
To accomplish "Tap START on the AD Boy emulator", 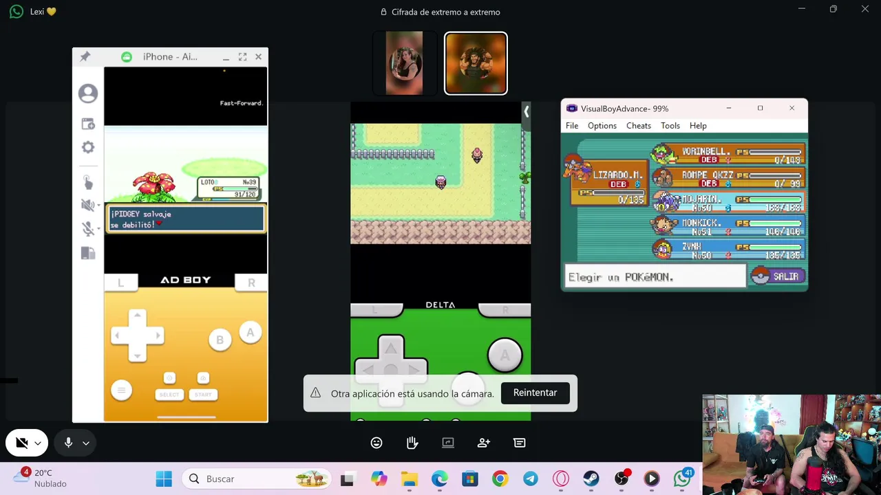I will [203, 395].
